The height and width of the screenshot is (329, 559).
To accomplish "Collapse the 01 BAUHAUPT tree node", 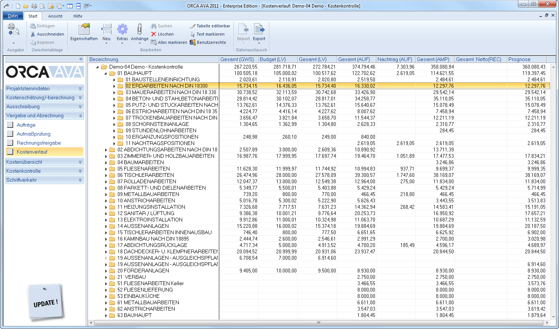I will click(x=106, y=73).
